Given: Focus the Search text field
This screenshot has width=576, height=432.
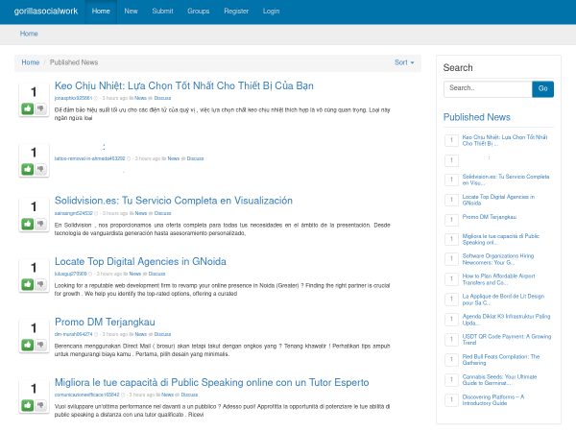Looking at the screenshot, I should (x=488, y=88).
